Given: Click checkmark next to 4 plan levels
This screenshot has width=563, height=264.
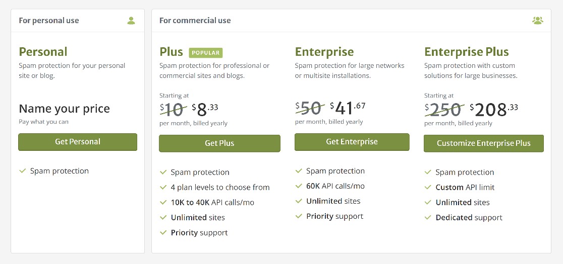Looking at the screenshot, I should [163, 188].
